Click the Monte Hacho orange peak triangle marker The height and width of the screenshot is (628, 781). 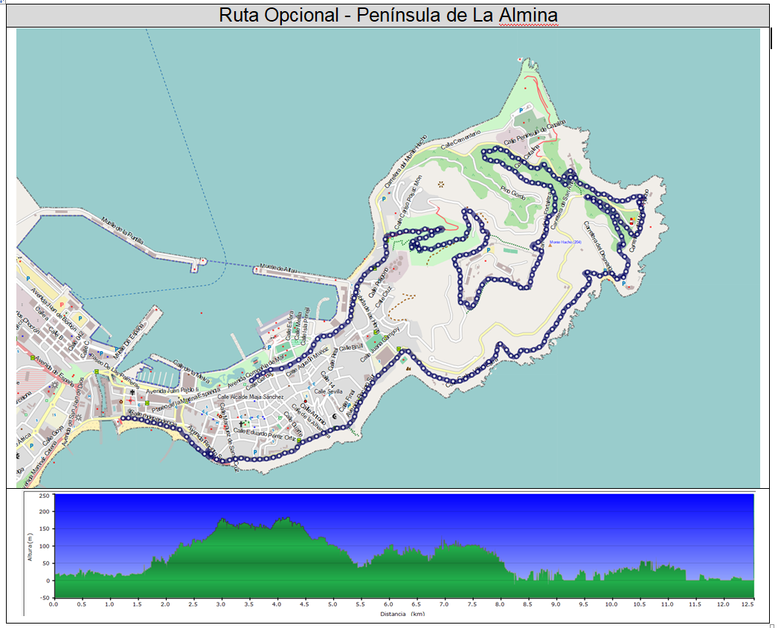pos(551,246)
